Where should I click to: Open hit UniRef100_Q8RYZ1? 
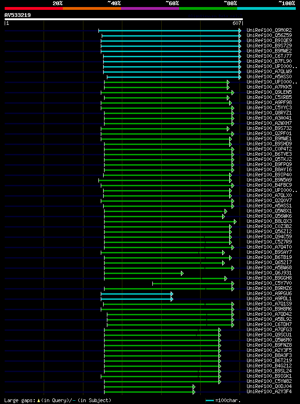(x=269, y=113)
